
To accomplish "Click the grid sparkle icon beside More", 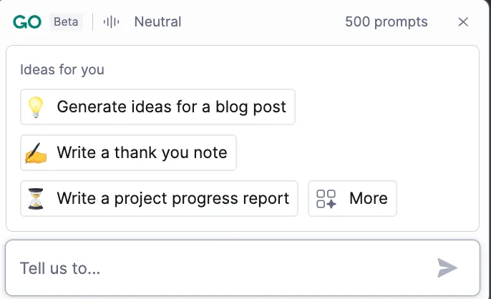I will click(x=326, y=198).
